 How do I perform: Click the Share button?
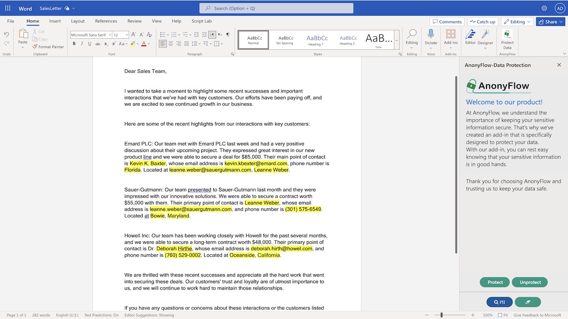click(551, 22)
